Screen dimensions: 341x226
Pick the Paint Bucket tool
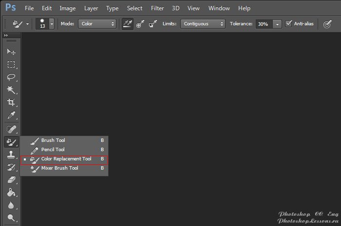tap(11, 192)
